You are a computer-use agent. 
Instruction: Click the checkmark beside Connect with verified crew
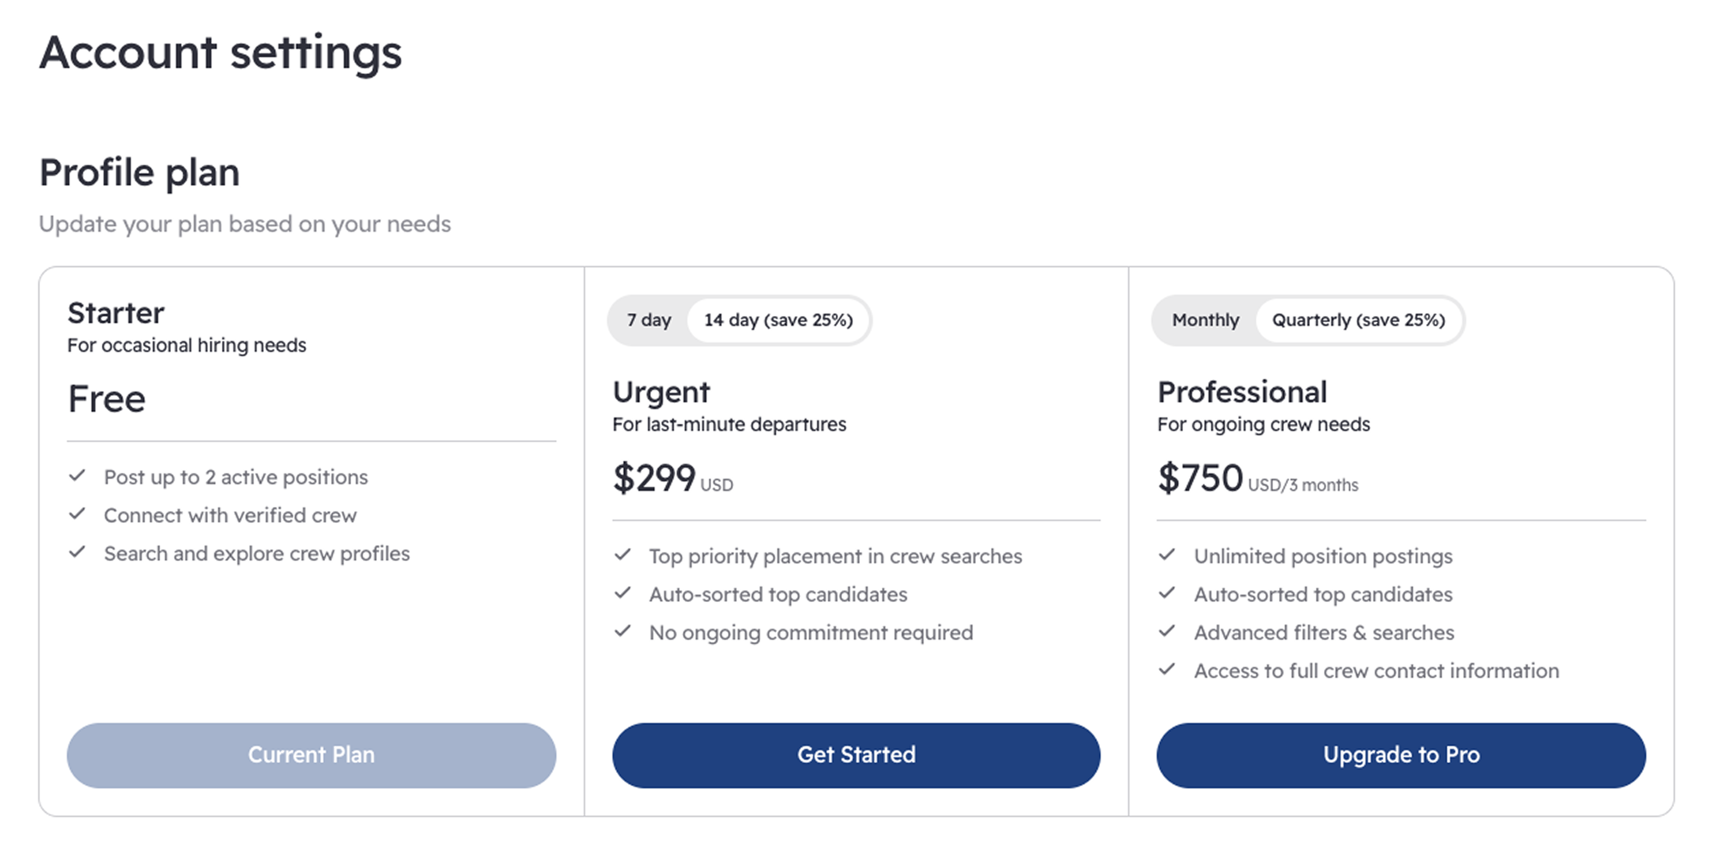[x=78, y=514]
